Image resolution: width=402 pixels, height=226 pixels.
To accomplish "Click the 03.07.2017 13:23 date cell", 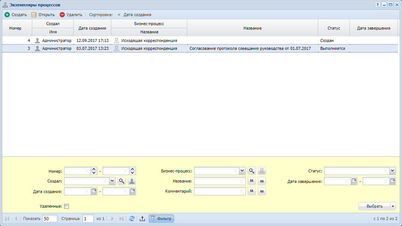I will coord(92,48).
